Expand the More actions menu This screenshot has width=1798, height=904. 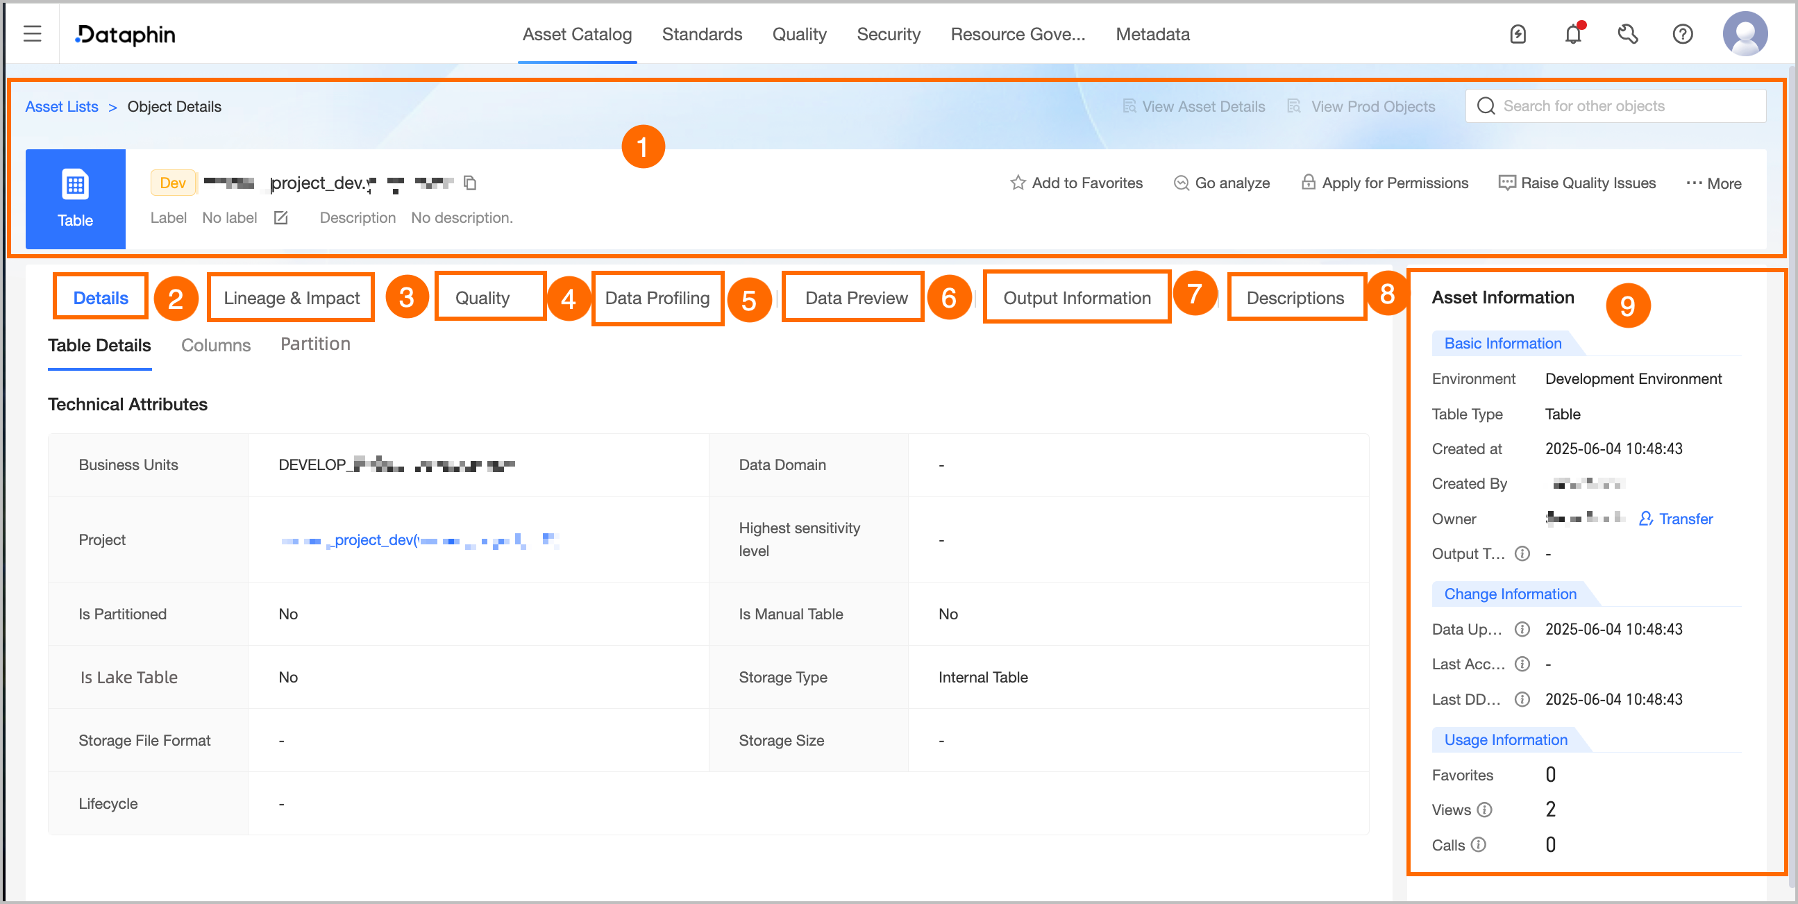(x=1713, y=183)
